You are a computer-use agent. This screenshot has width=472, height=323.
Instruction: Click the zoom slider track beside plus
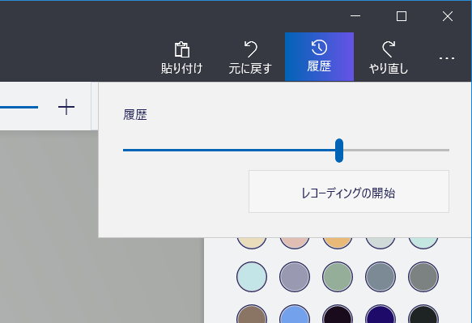[x=19, y=107]
